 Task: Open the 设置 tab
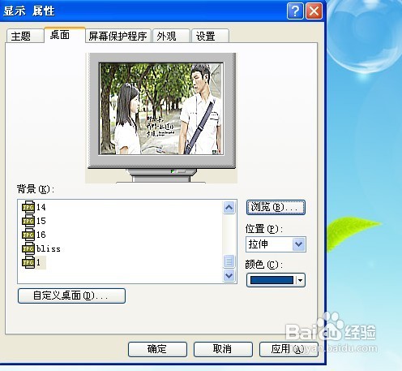pos(210,36)
